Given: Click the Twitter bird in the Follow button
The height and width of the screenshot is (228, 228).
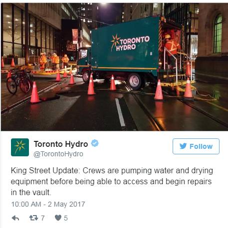Looking at the screenshot, I should point(183,146).
